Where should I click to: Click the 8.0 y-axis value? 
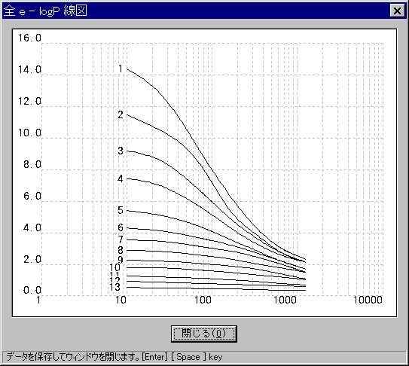[x=32, y=165]
